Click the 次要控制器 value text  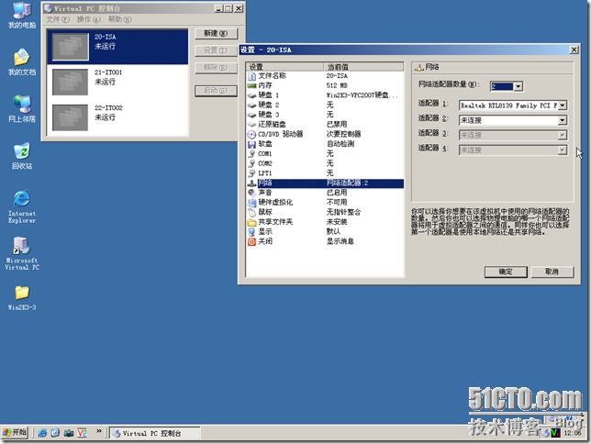point(343,134)
